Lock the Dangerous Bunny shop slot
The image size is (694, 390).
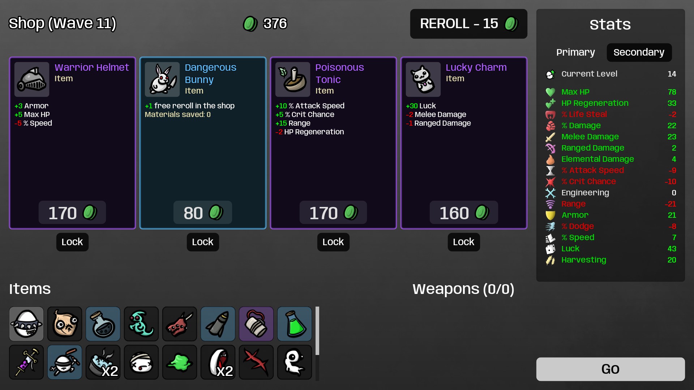click(203, 242)
